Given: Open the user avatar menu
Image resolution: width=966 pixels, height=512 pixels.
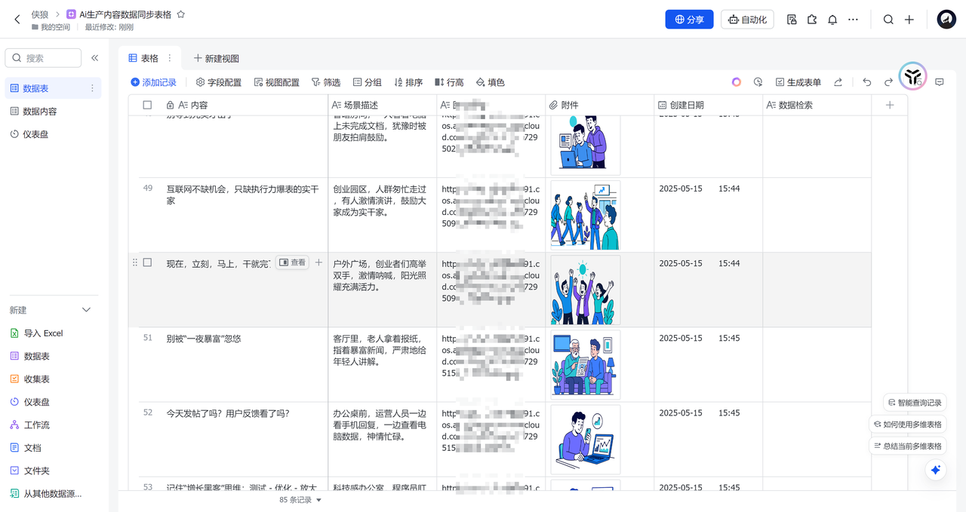Looking at the screenshot, I should (x=946, y=20).
